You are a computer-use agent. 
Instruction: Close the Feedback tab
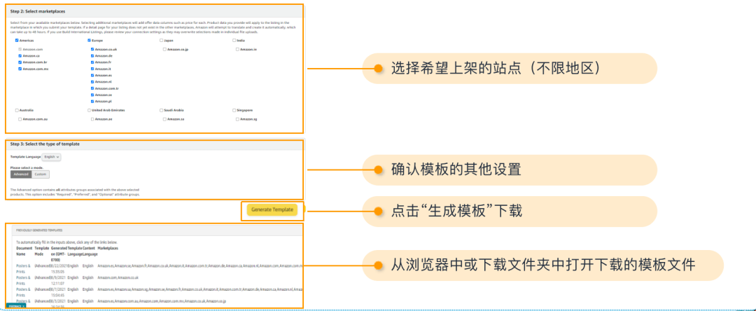tap(24, 306)
